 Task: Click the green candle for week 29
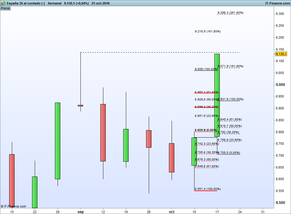coord(58,141)
